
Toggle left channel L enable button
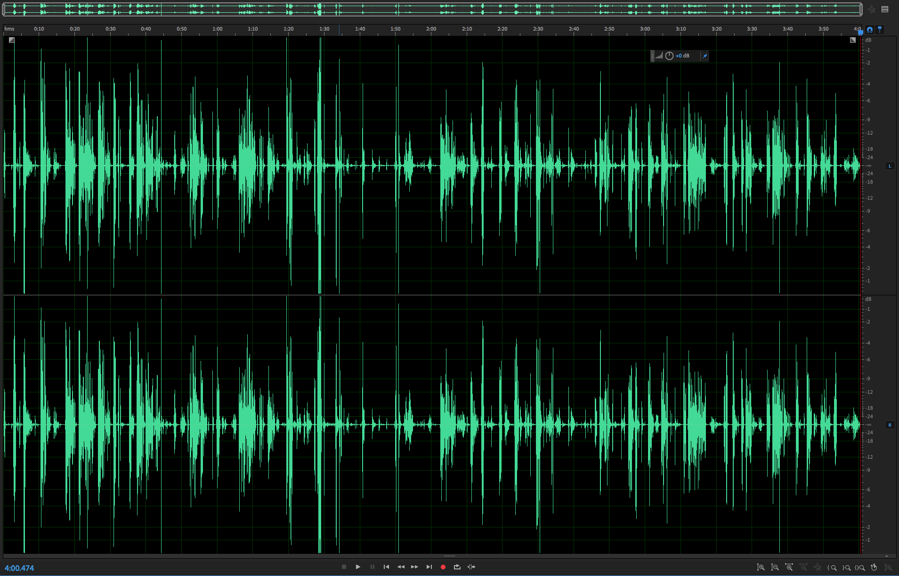[x=890, y=166]
